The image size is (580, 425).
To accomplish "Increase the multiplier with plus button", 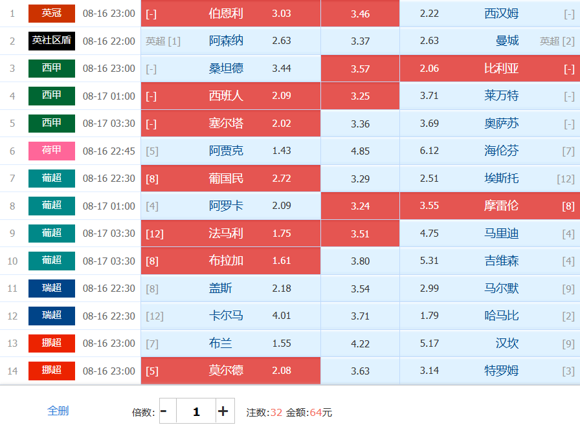I will pos(225,411).
